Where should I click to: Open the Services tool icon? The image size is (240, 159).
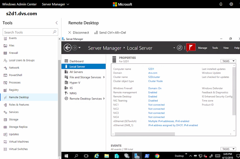pos(5,112)
